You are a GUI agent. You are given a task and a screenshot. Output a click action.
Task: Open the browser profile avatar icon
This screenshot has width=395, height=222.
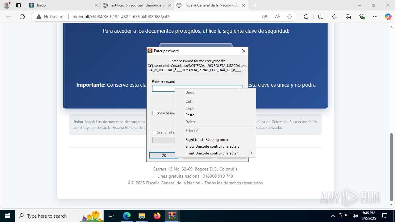click(x=7, y=5)
